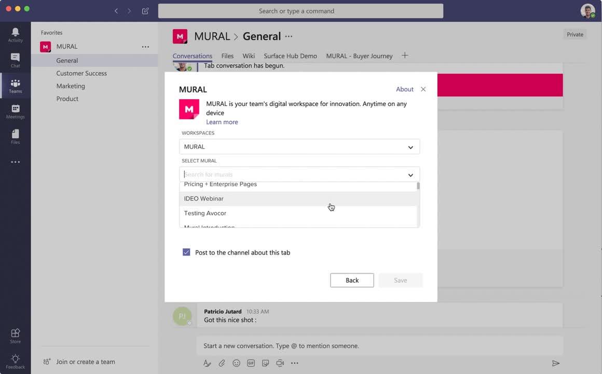This screenshot has width=602, height=374.
Task: Open the Store
Action: [x=16, y=336]
